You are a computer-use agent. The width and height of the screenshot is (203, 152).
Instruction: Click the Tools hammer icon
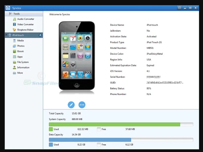pyautogui.click(x=10, y=13)
